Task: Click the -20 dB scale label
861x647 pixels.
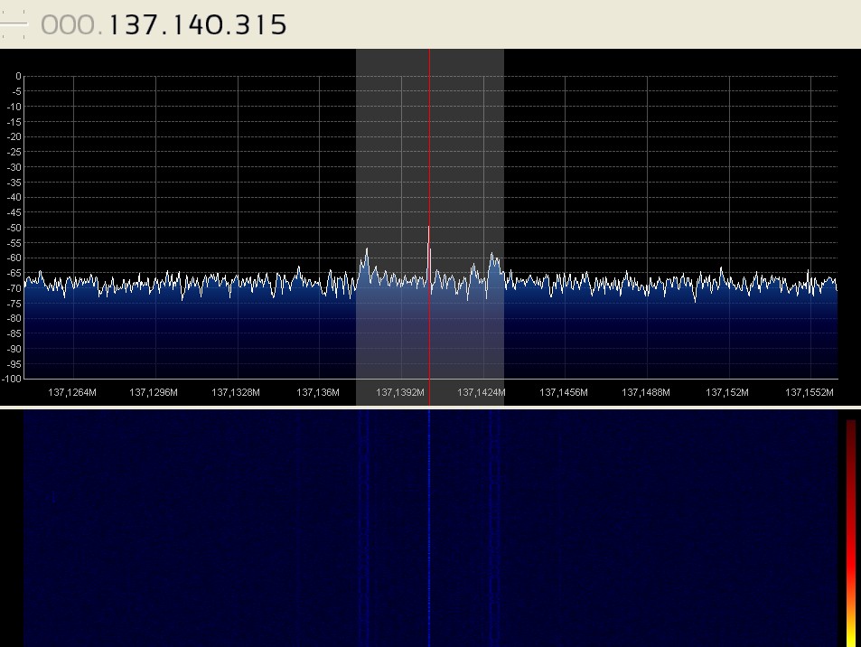Action: pyautogui.click(x=14, y=136)
